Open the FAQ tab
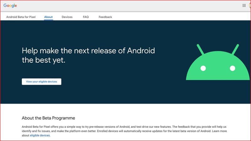 tap(86, 17)
